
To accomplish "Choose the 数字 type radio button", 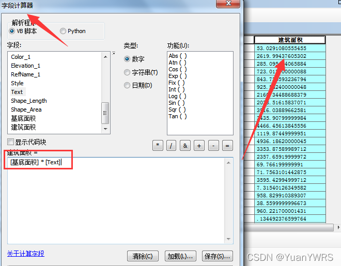I will click(x=127, y=59).
